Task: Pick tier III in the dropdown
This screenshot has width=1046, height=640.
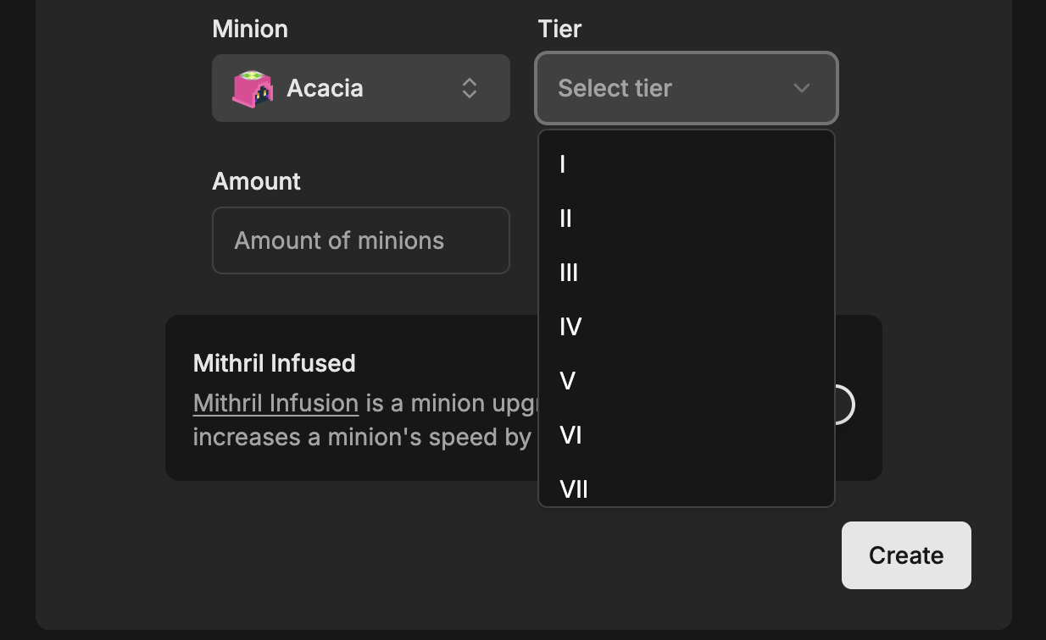Action: coord(686,273)
